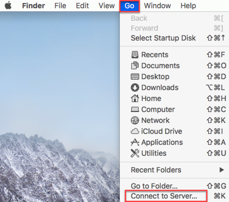The width and height of the screenshot is (229, 202).
Task: Click the Computer laptop icon
Action: (135, 109)
